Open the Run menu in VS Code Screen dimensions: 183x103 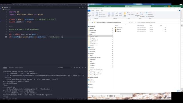tap(20, 5)
